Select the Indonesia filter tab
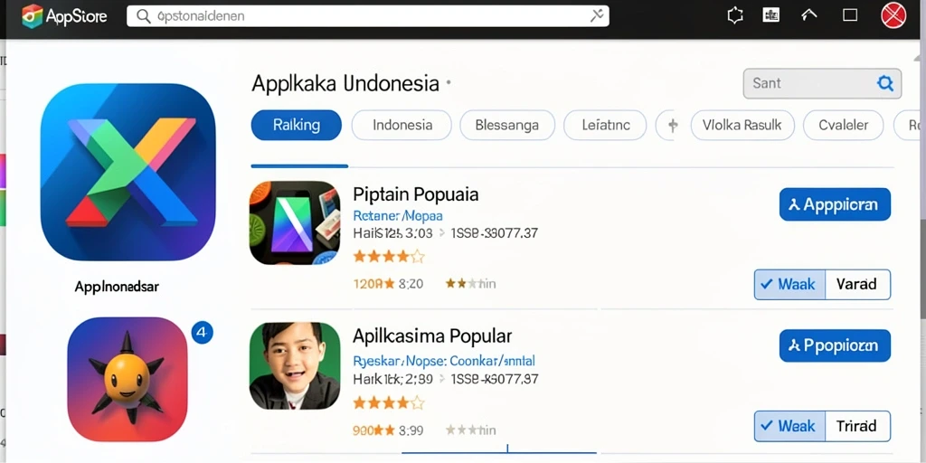Screen dimensions: 926x463 click(x=402, y=125)
